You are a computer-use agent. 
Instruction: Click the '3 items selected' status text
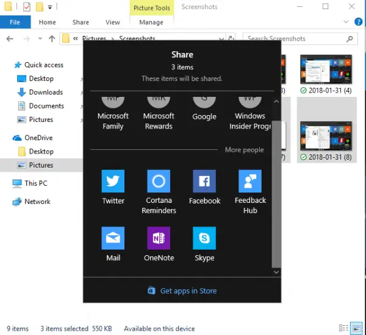click(x=64, y=328)
